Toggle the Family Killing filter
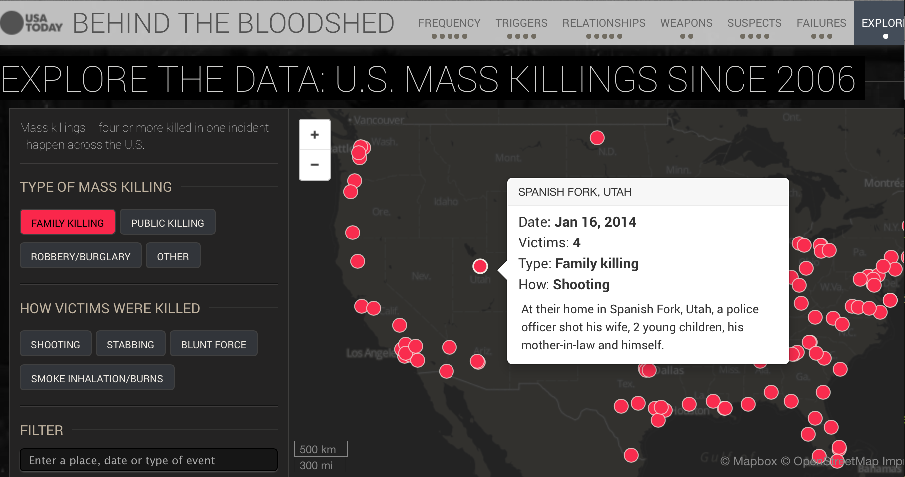Screen dimensions: 905x477 point(68,222)
